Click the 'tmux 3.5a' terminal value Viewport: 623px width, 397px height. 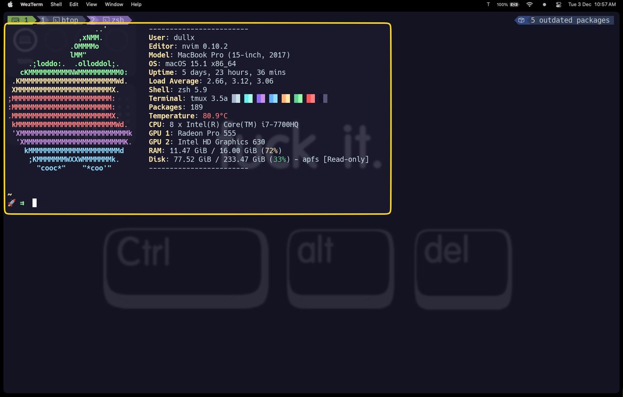209,98
